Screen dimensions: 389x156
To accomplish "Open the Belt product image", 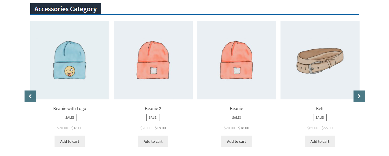I will (320, 60).
